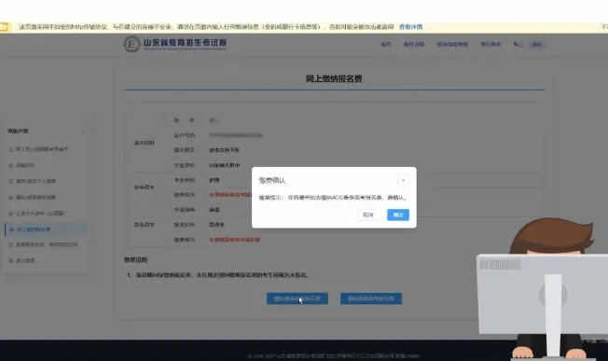Select sidebar step 7 查看报名信息

43,244
